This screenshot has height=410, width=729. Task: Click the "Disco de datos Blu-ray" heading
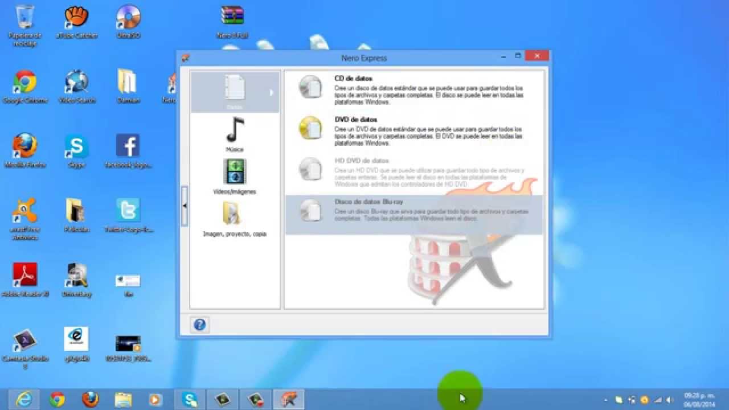(x=369, y=202)
